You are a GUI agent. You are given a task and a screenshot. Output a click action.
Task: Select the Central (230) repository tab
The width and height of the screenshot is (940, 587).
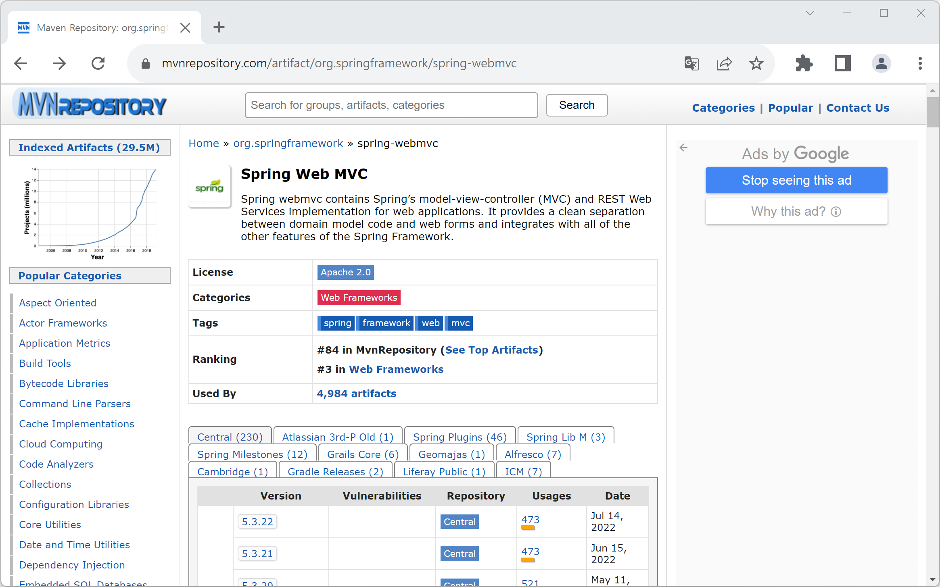click(x=230, y=437)
